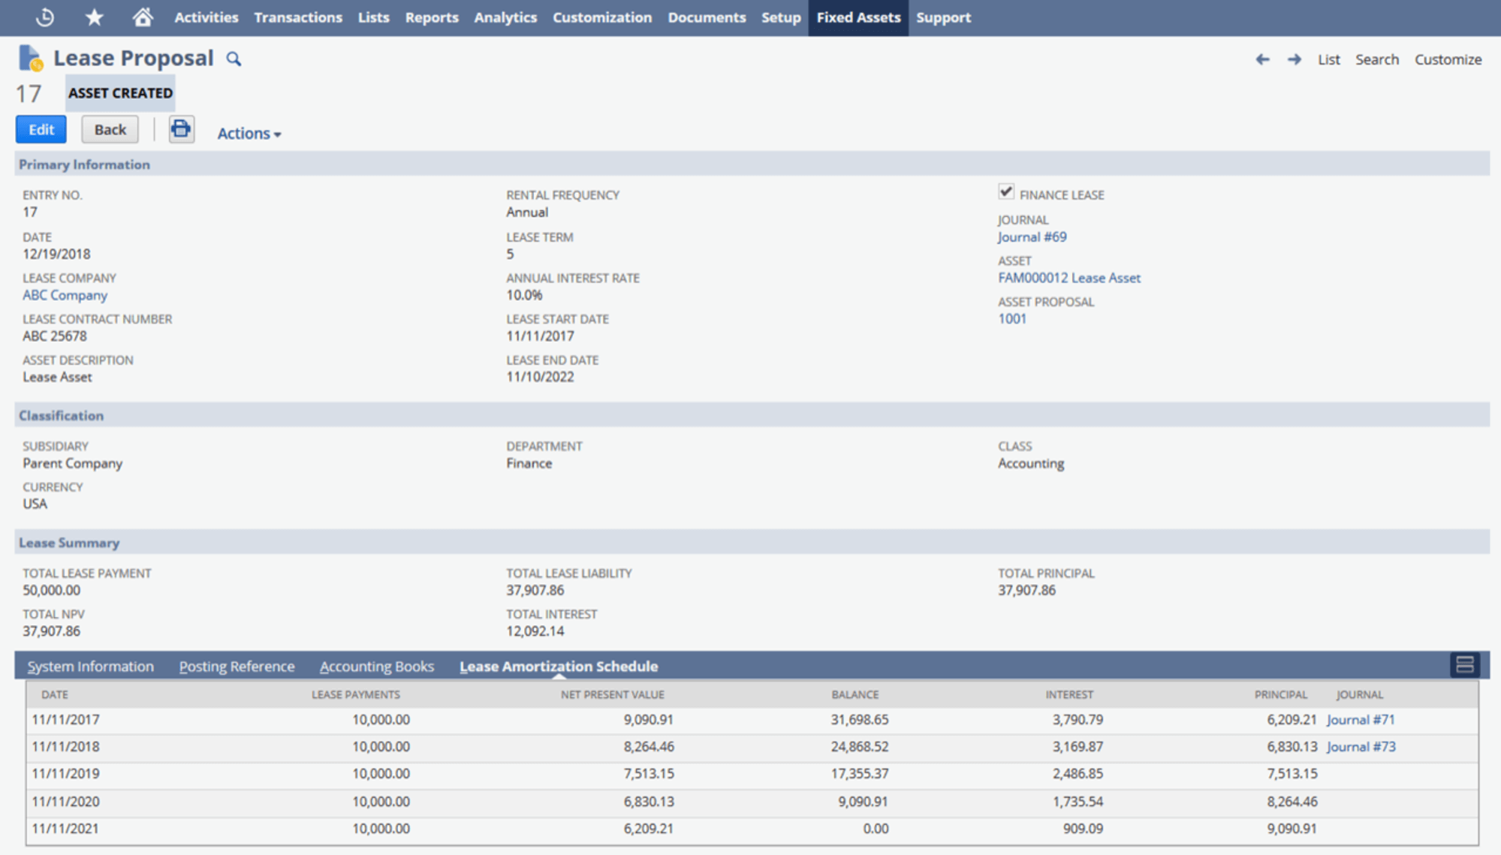This screenshot has width=1501, height=855.
Task: Open the ABC Company link
Action: pyautogui.click(x=65, y=295)
